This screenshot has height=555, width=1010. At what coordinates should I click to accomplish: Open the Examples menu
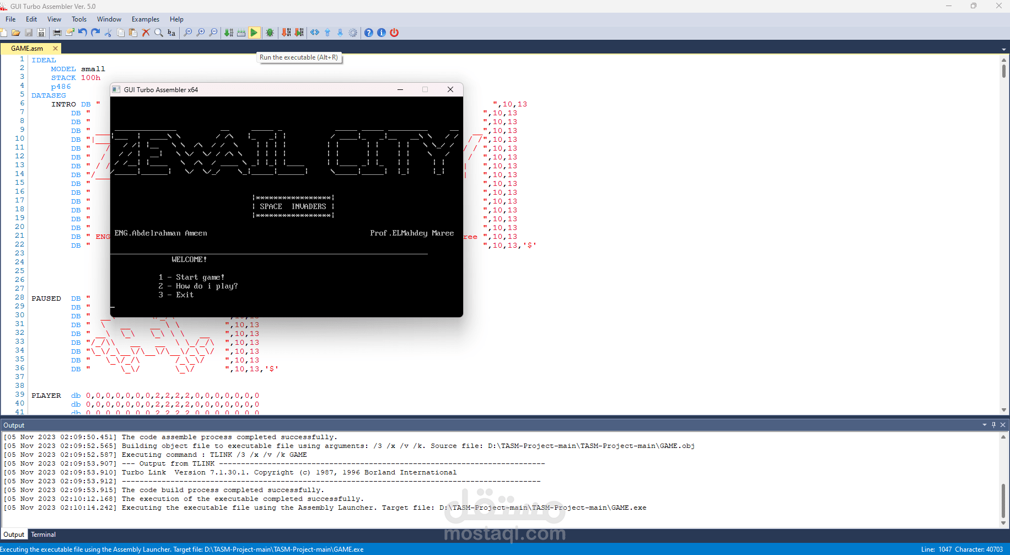coord(146,19)
